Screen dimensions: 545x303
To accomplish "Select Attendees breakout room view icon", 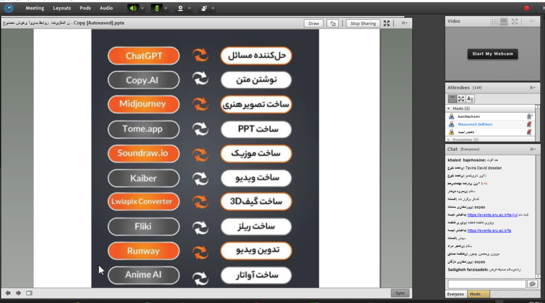I will [461, 99].
